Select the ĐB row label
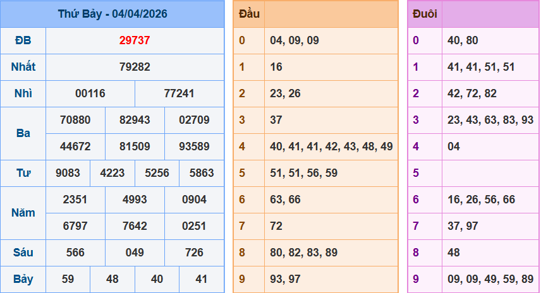The height and width of the screenshot is (293, 541). point(23,40)
